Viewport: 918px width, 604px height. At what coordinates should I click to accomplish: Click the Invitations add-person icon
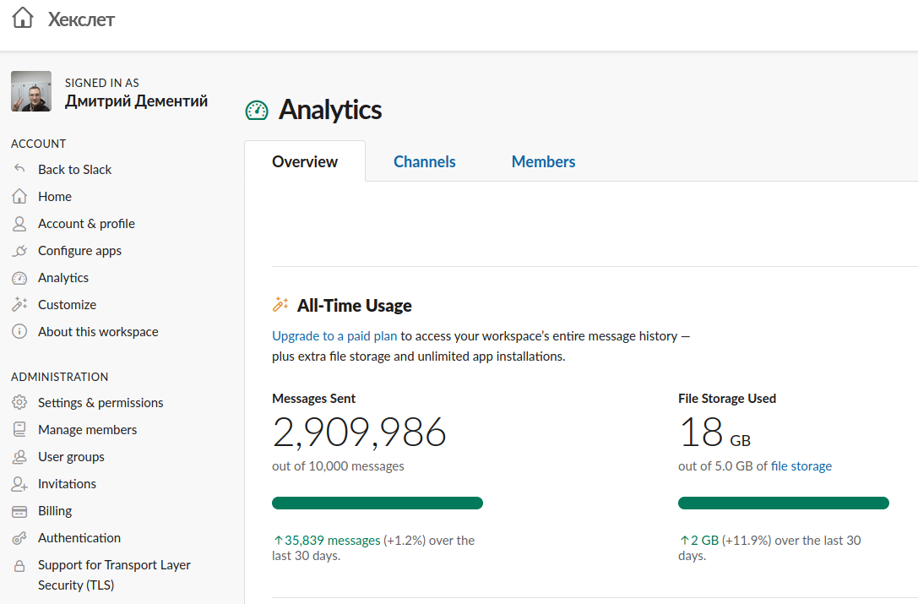[19, 484]
